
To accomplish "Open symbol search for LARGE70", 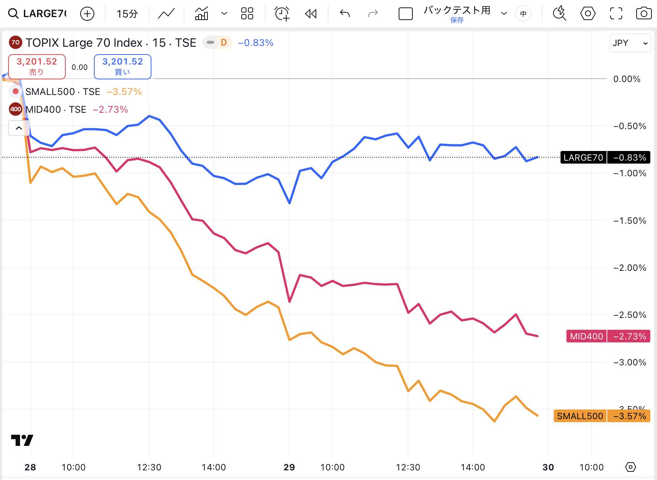I will 37,14.
